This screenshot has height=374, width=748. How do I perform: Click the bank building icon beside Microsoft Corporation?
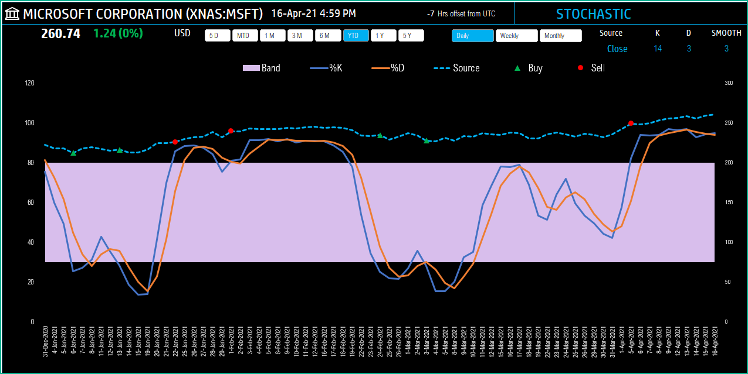pos(12,13)
